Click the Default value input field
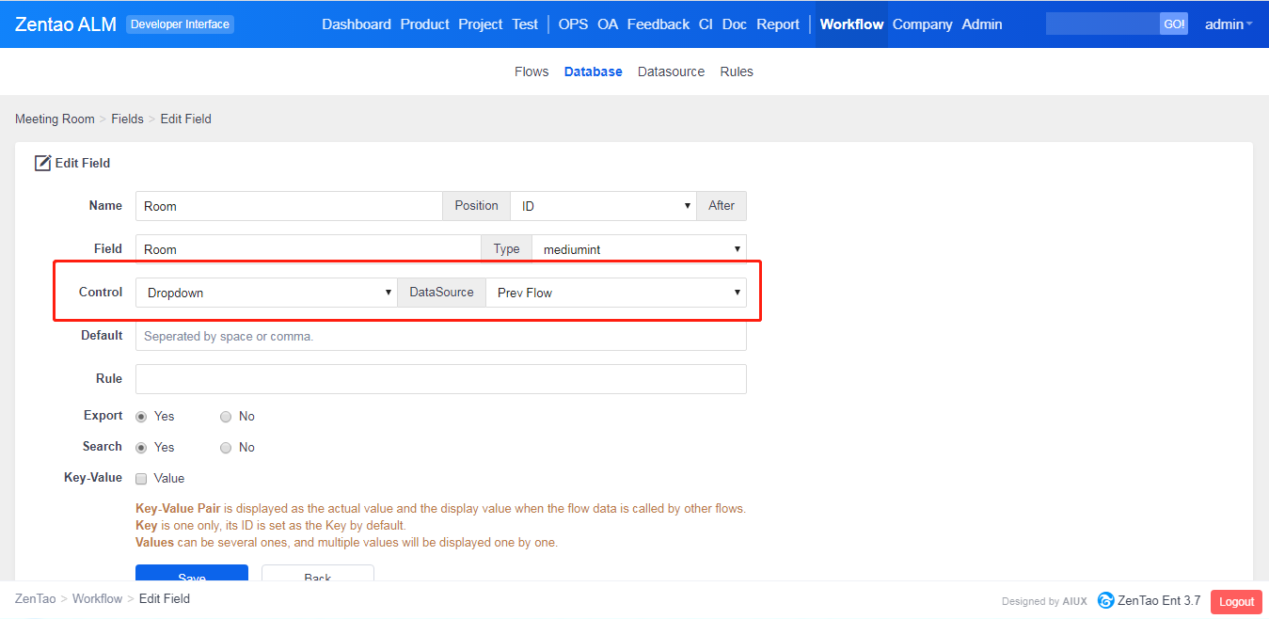The height and width of the screenshot is (619, 1269). click(440, 336)
